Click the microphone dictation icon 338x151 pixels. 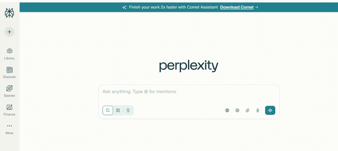[x=258, y=110]
